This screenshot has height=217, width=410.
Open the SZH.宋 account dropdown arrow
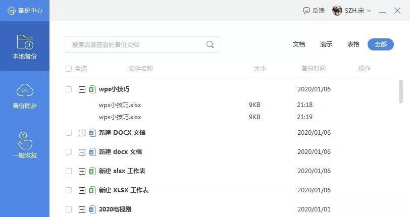(369, 11)
